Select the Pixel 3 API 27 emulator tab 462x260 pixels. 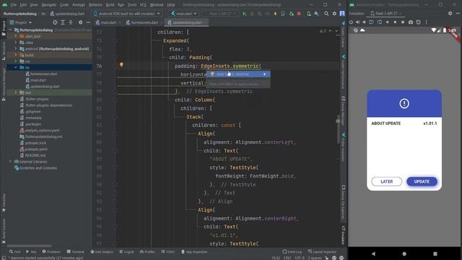pyautogui.click(x=385, y=14)
